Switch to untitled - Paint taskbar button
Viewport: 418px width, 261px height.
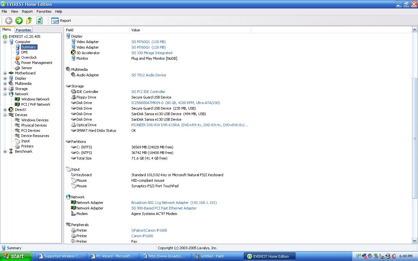(217, 256)
